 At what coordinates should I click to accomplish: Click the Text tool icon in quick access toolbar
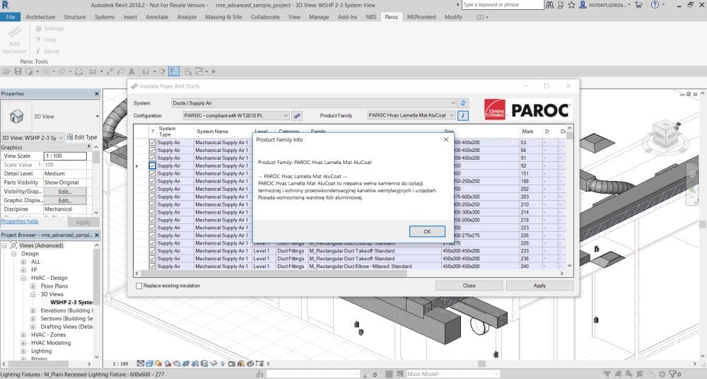132,71
